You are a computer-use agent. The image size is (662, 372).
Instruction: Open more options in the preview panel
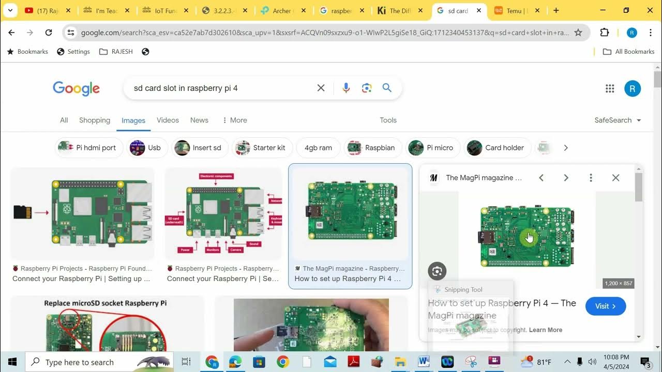click(591, 178)
